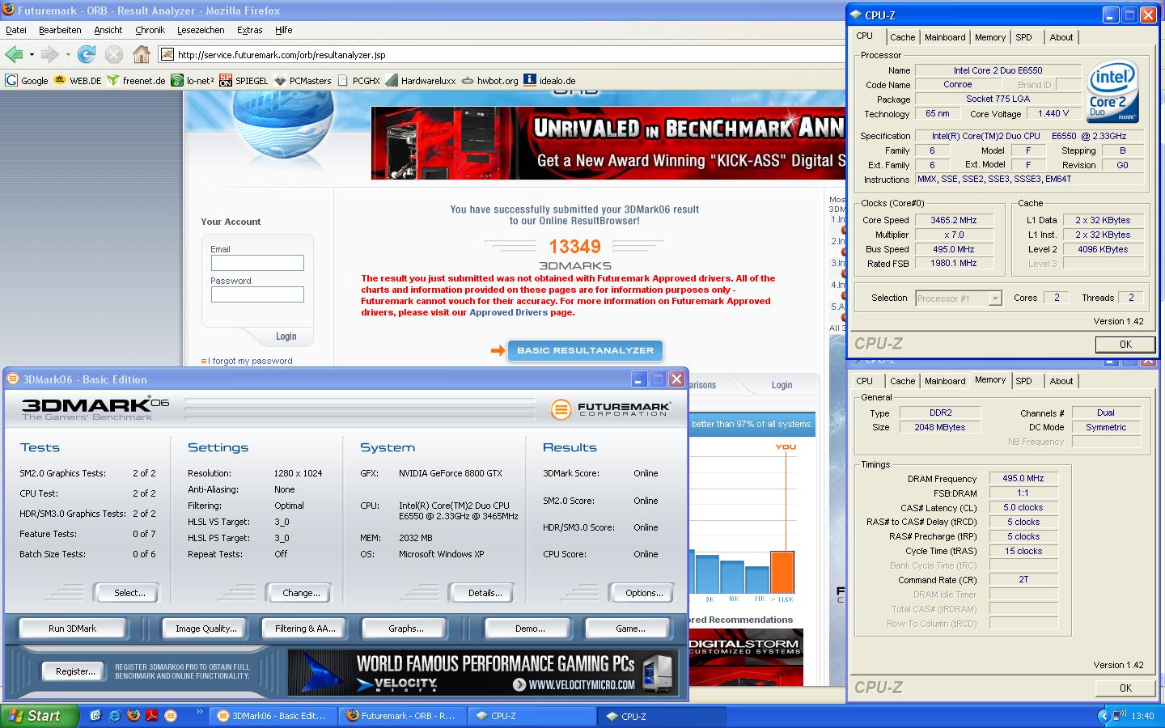Click Firefox Forward arrow button
The height and width of the screenshot is (728, 1165).
point(50,54)
